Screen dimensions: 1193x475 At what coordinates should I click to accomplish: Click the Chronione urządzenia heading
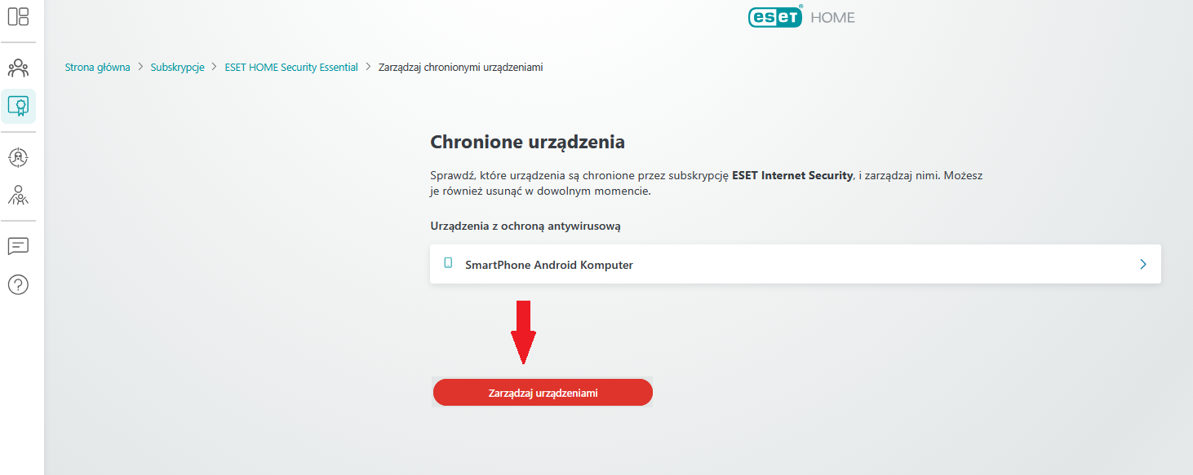527,142
